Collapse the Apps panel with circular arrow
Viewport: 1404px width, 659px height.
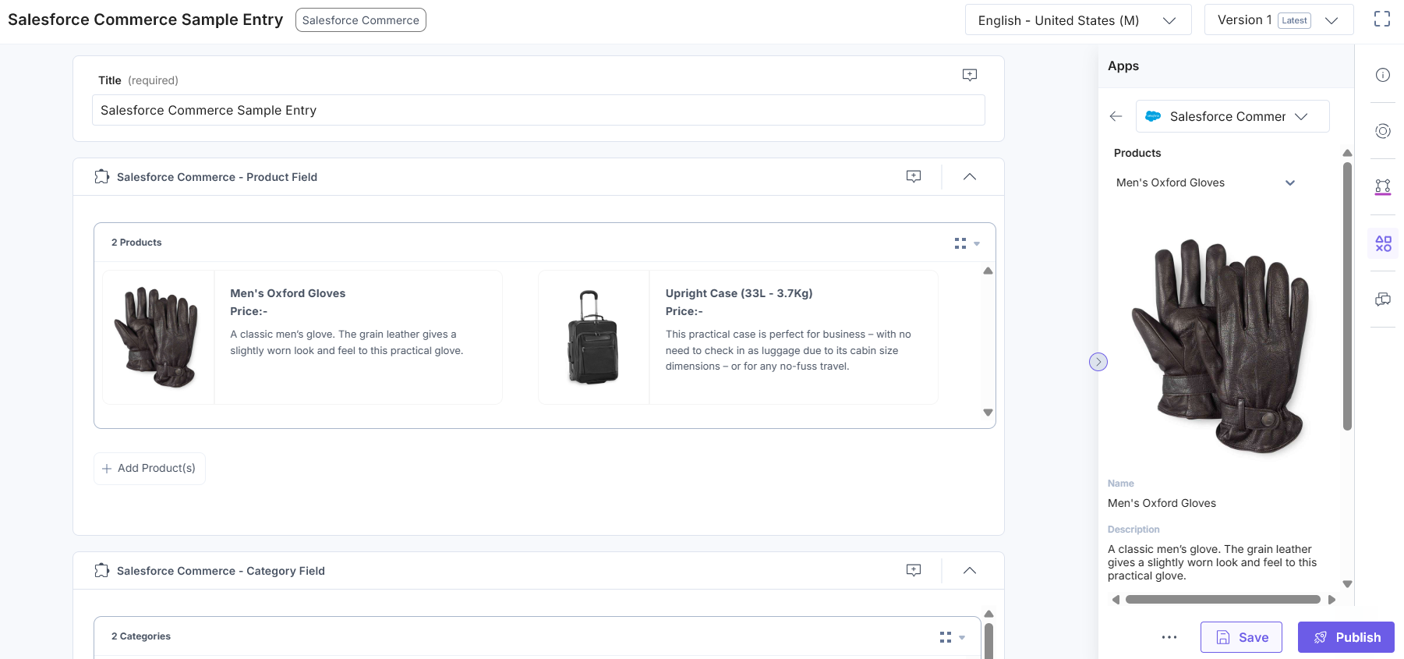point(1098,362)
